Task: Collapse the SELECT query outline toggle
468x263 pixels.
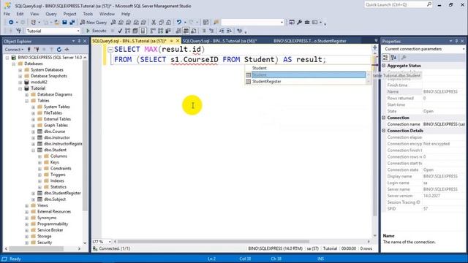Action: 110,50
